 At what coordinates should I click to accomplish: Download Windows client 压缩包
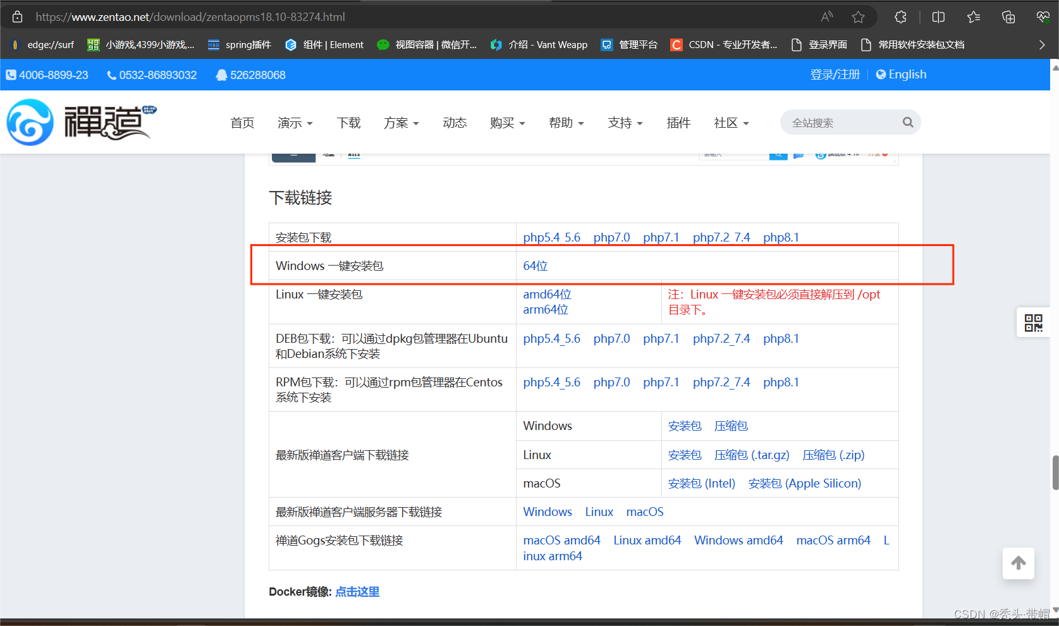tap(731, 426)
